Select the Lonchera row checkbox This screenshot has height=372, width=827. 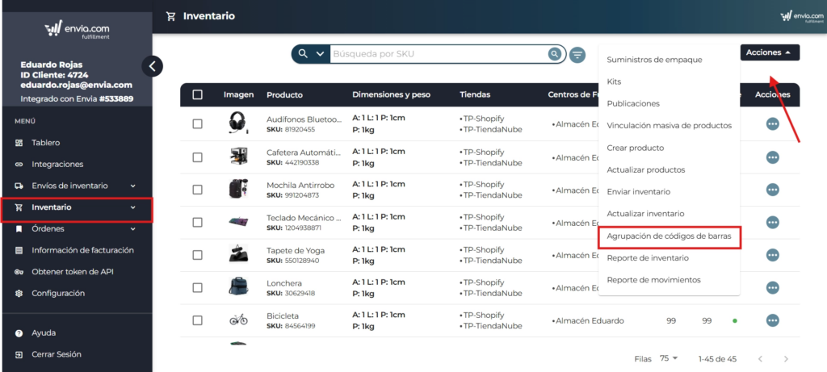click(198, 288)
